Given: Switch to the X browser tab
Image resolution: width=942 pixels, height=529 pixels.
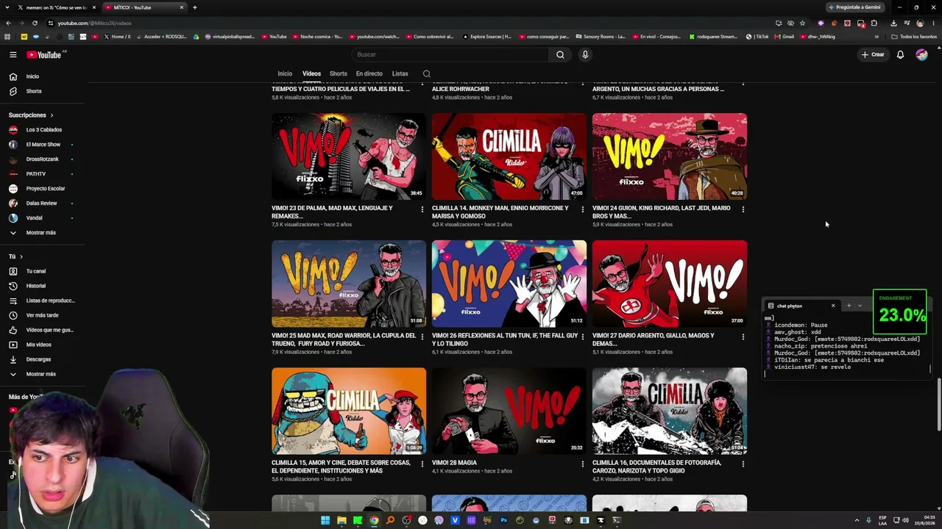Looking at the screenshot, I should pos(57,7).
